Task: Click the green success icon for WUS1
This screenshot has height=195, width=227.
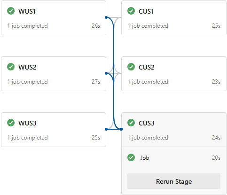Action: pyautogui.click(x=11, y=11)
